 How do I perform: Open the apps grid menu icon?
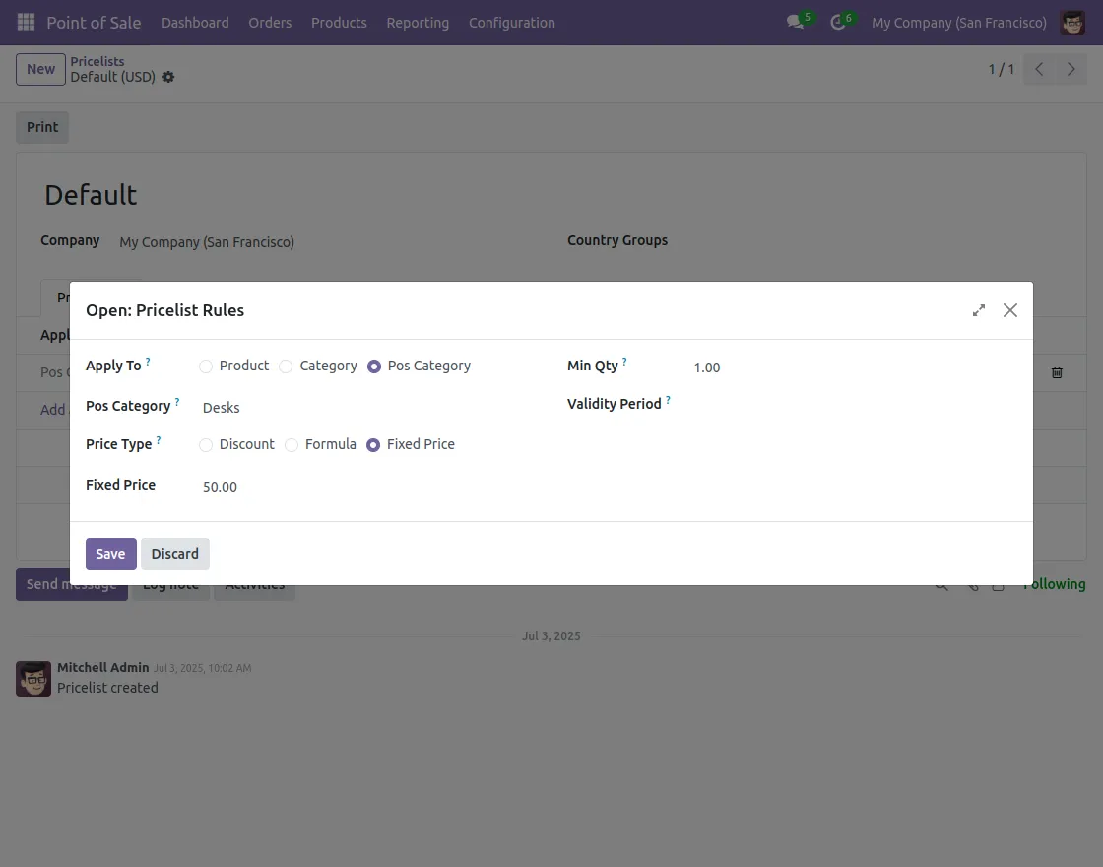[x=26, y=22]
